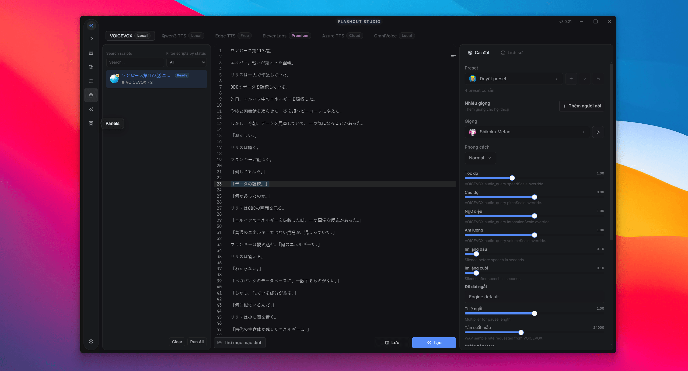Switch to the VOICEVOX engine tab
Image resolution: width=688 pixels, height=371 pixels.
click(x=130, y=36)
